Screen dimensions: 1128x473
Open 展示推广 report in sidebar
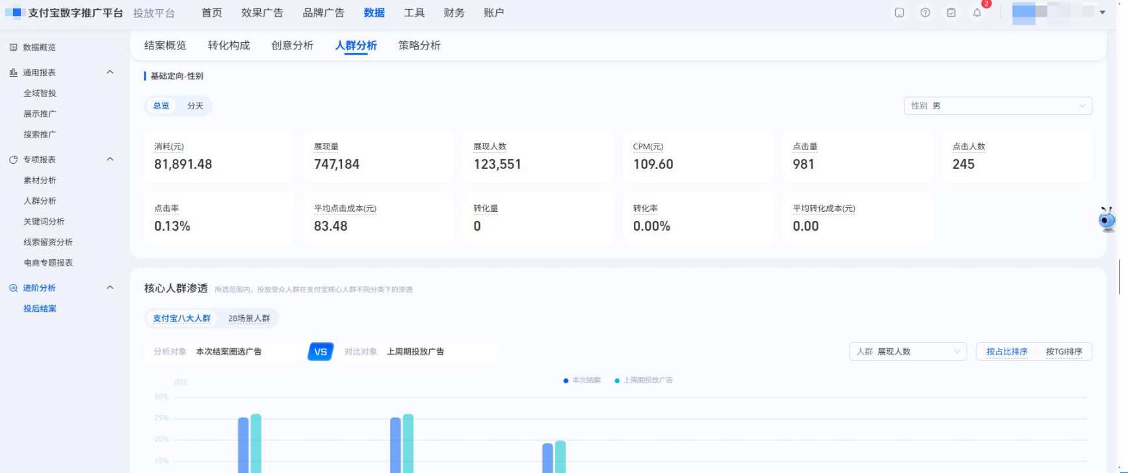(x=40, y=114)
